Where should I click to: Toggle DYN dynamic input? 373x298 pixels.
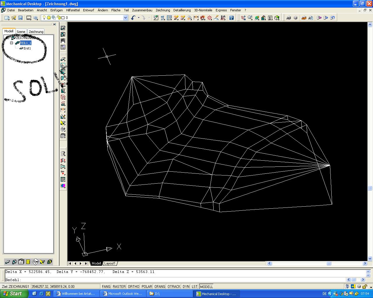pyautogui.click(x=186, y=287)
